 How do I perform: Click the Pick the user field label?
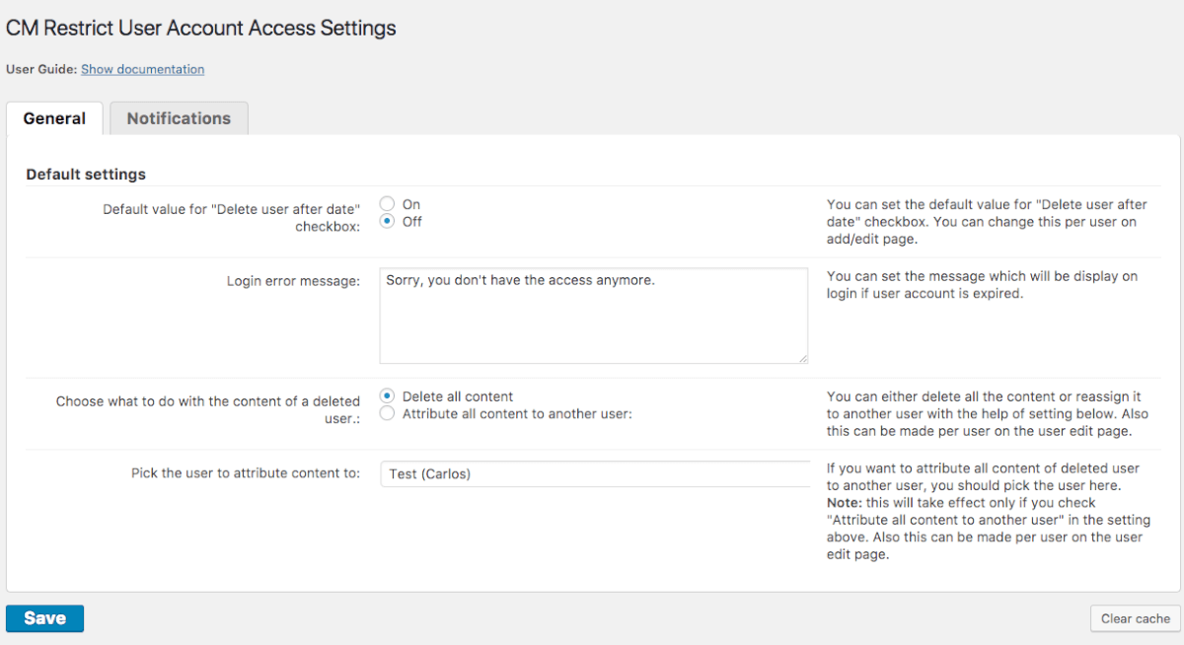pos(246,473)
